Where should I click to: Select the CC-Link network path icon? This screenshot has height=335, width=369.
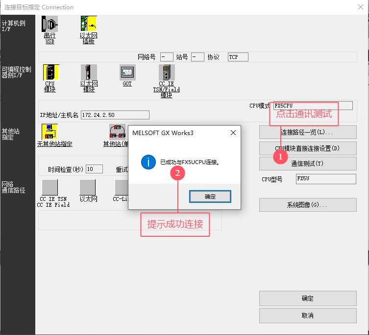pyautogui.click(x=122, y=187)
